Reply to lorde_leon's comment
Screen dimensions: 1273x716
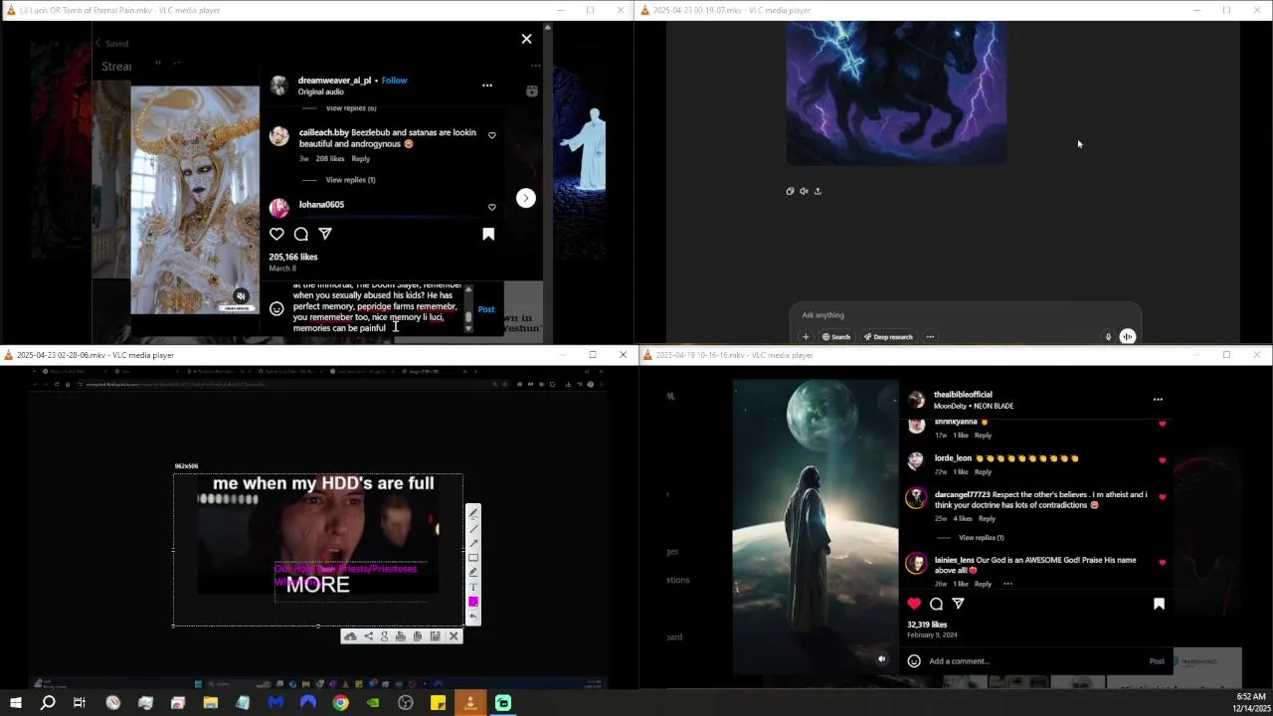point(983,472)
